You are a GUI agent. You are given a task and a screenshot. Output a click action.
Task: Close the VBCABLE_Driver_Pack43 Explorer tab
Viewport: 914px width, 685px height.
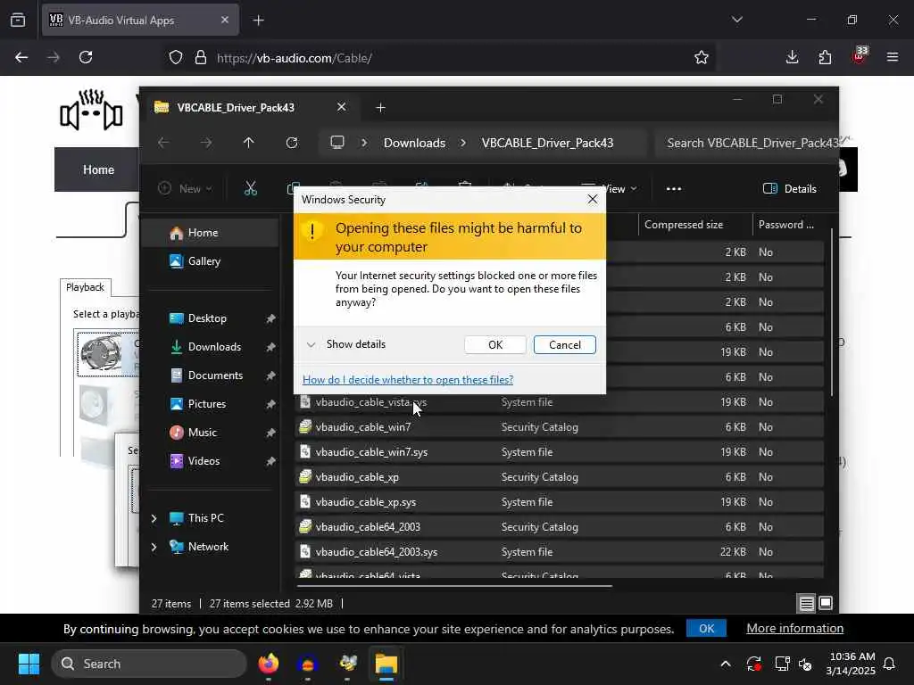341,107
